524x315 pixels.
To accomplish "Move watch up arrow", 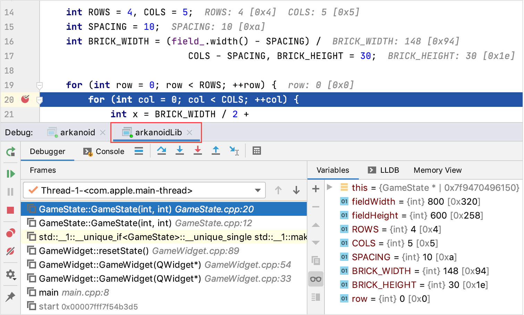I will click(316, 225).
